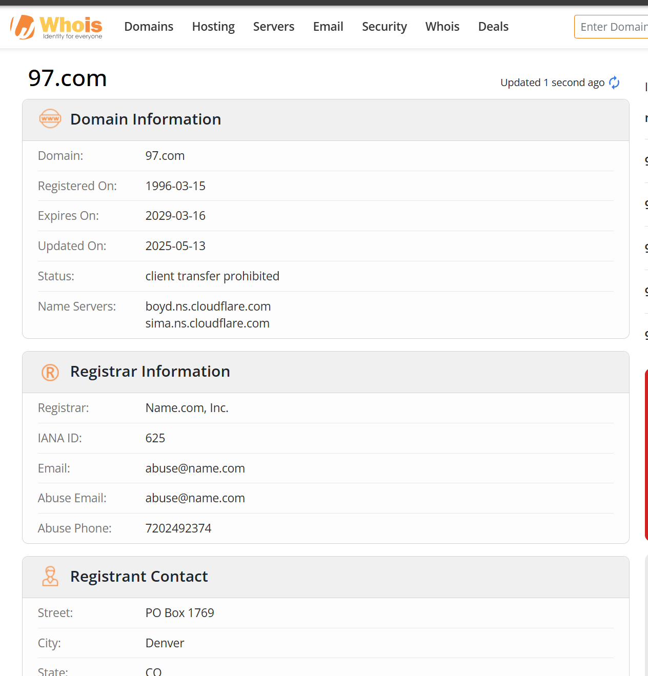Select registrar name 'Name.com, Inc.'
Image resolution: width=648 pixels, height=676 pixels.
click(x=187, y=408)
